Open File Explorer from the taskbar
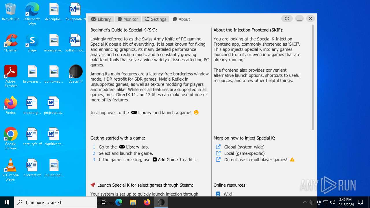Image resolution: width=370 pixels, height=208 pixels. click(133, 202)
